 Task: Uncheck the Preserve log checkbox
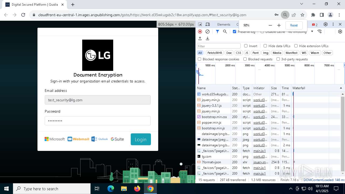(234, 32)
